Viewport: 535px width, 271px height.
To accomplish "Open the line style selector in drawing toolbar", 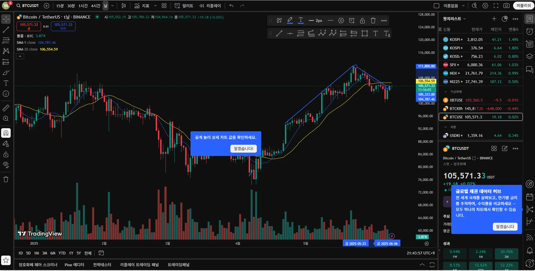I will point(330,20).
